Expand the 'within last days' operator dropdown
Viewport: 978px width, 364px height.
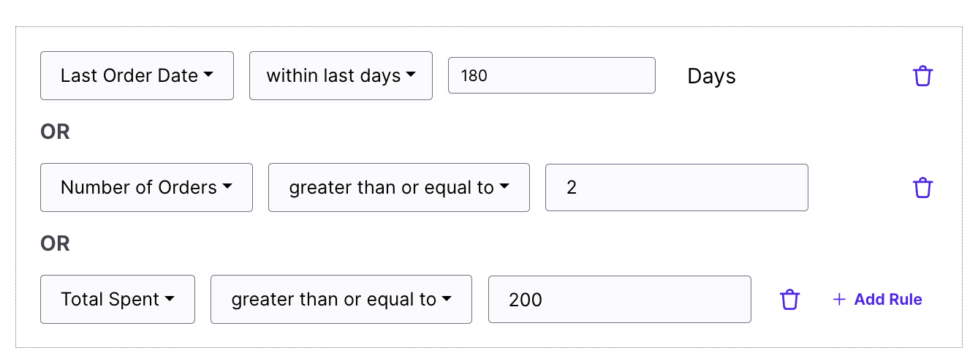coord(341,76)
